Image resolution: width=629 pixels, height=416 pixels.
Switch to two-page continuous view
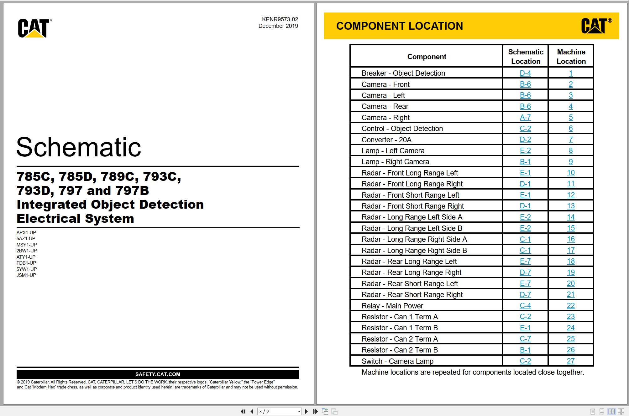coord(621,411)
